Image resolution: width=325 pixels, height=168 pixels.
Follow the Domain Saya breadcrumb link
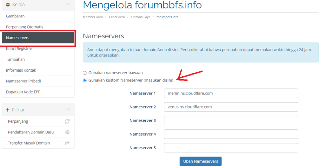coord(141,17)
